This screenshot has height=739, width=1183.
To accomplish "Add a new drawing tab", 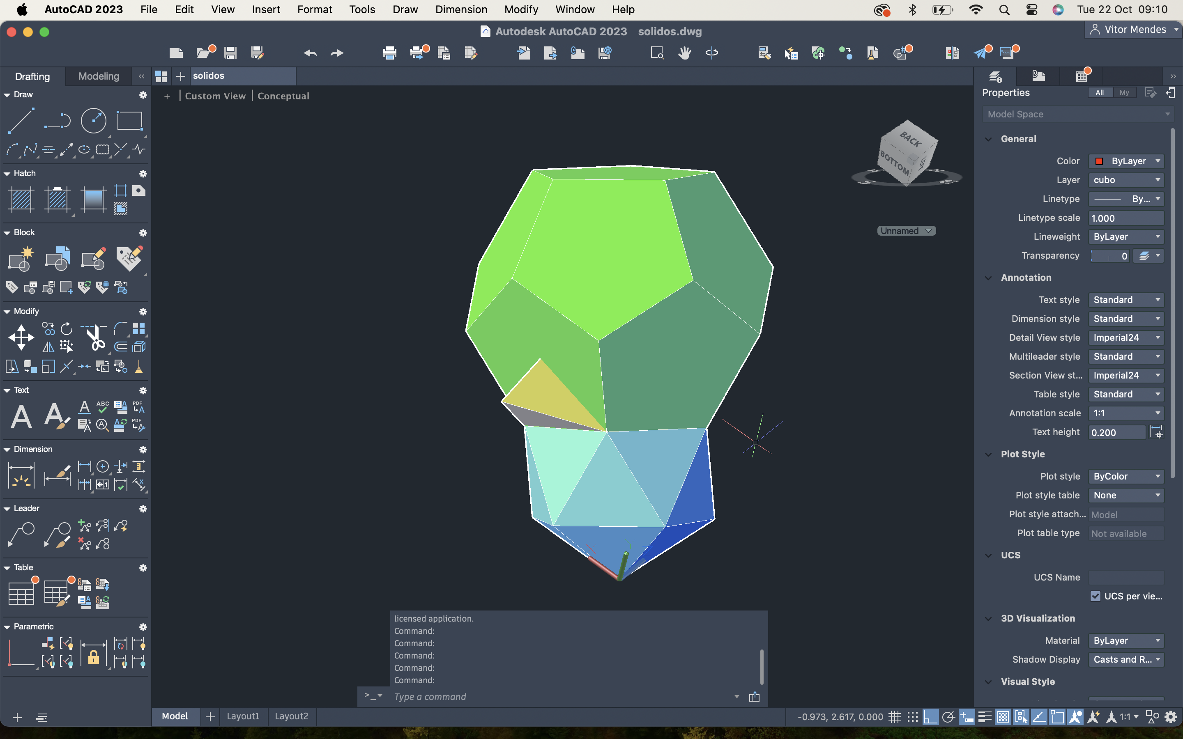I will [180, 76].
